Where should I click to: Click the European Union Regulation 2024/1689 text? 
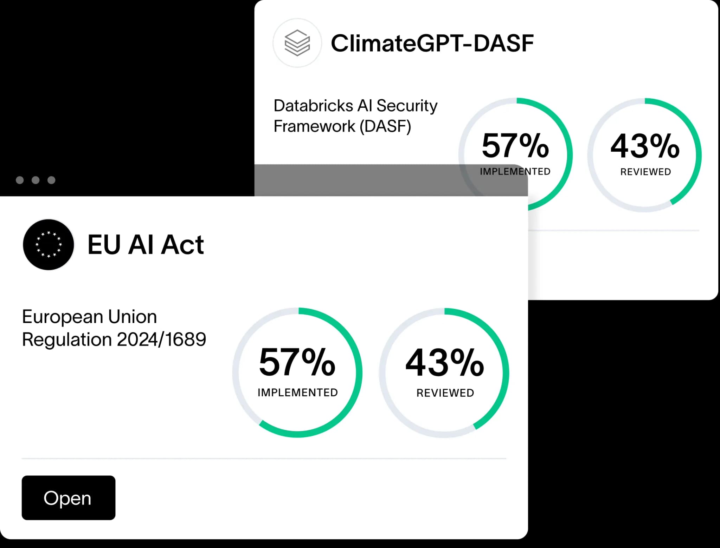coord(114,328)
